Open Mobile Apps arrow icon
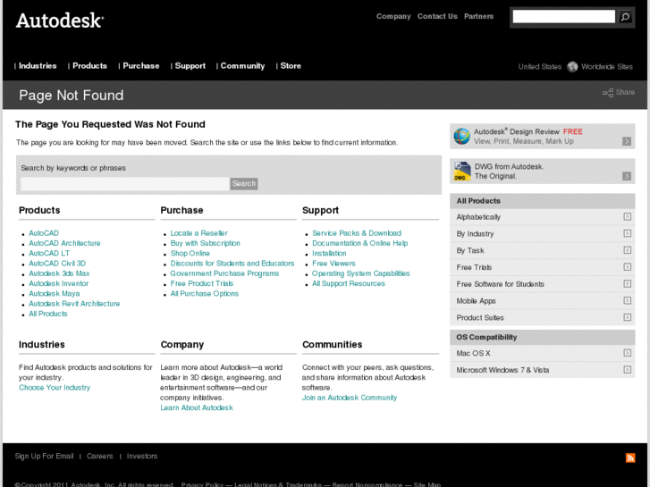Image resolution: width=650 pixels, height=487 pixels. pyautogui.click(x=627, y=300)
